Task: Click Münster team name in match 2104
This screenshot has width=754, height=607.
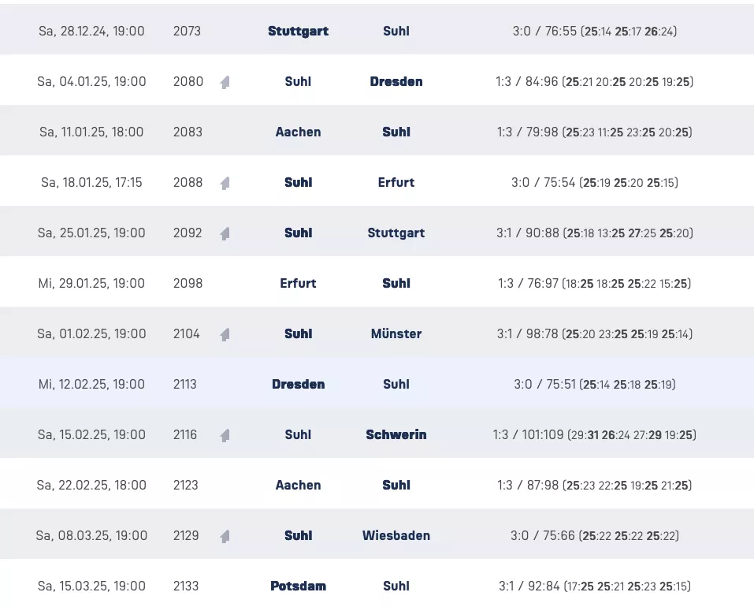Action: point(396,334)
